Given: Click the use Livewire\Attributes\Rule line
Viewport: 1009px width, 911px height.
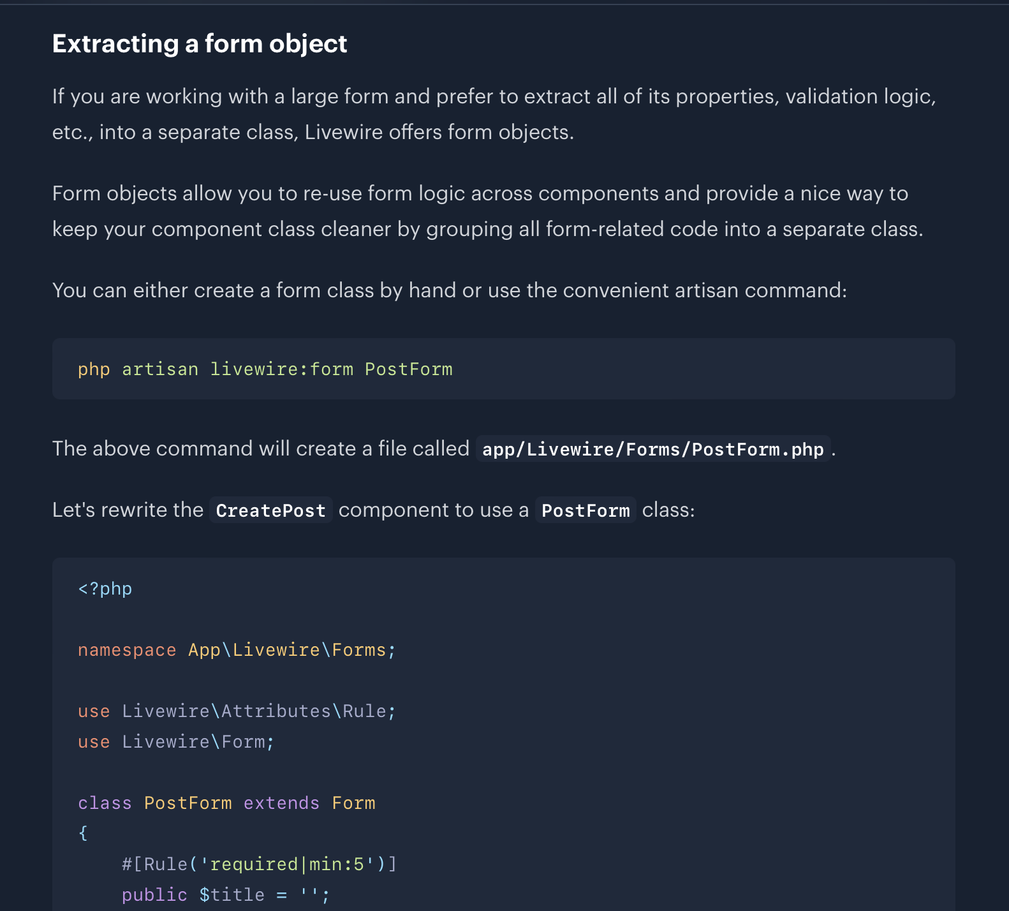Looking at the screenshot, I should pyautogui.click(x=237, y=711).
